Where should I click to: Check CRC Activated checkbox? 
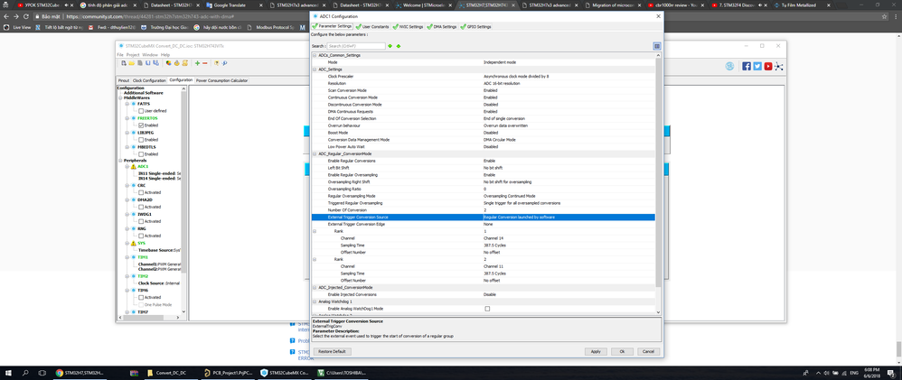click(141, 192)
